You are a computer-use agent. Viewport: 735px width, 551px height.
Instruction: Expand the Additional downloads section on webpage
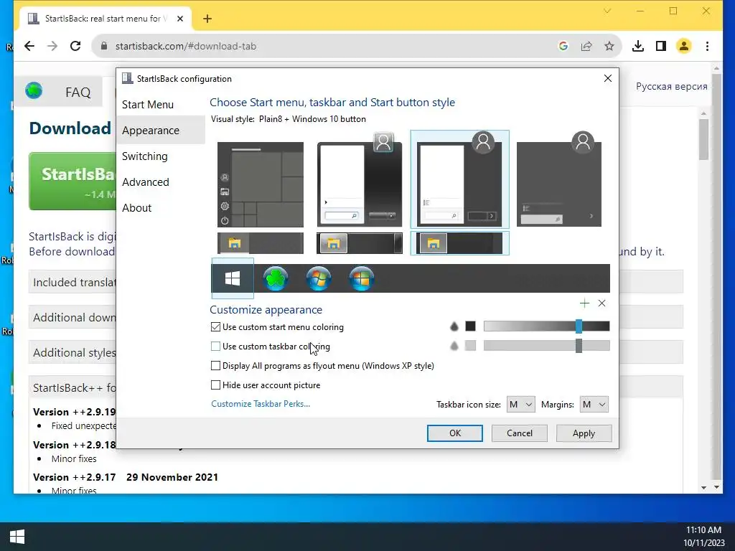click(74, 317)
